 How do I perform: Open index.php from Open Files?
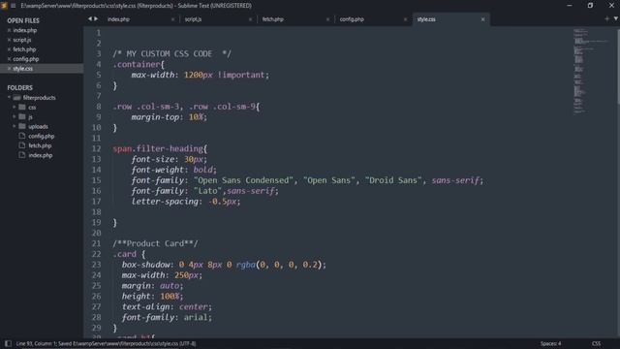(x=25, y=30)
